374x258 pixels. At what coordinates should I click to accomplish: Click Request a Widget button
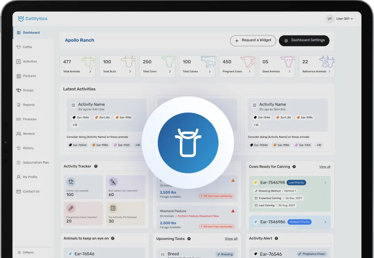(x=253, y=41)
